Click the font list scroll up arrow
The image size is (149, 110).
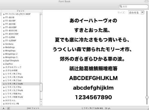[x=41, y=101]
